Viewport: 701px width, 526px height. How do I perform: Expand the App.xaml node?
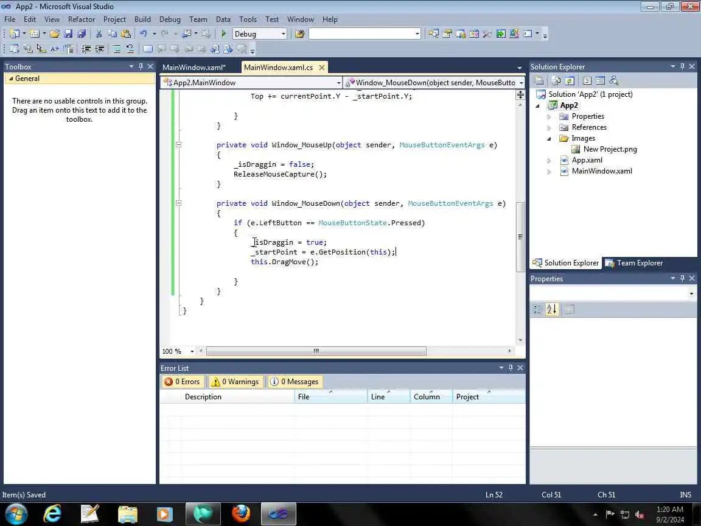[549, 161]
